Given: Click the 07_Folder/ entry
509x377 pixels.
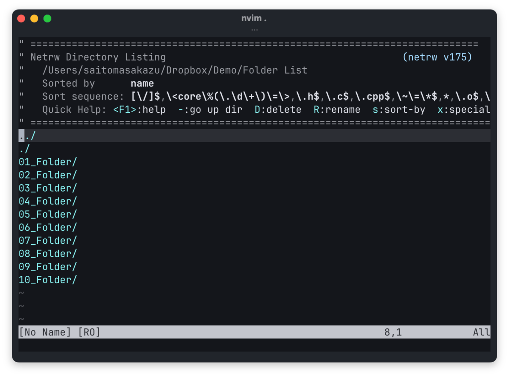Looking at the screenshot, I should 48,240.
